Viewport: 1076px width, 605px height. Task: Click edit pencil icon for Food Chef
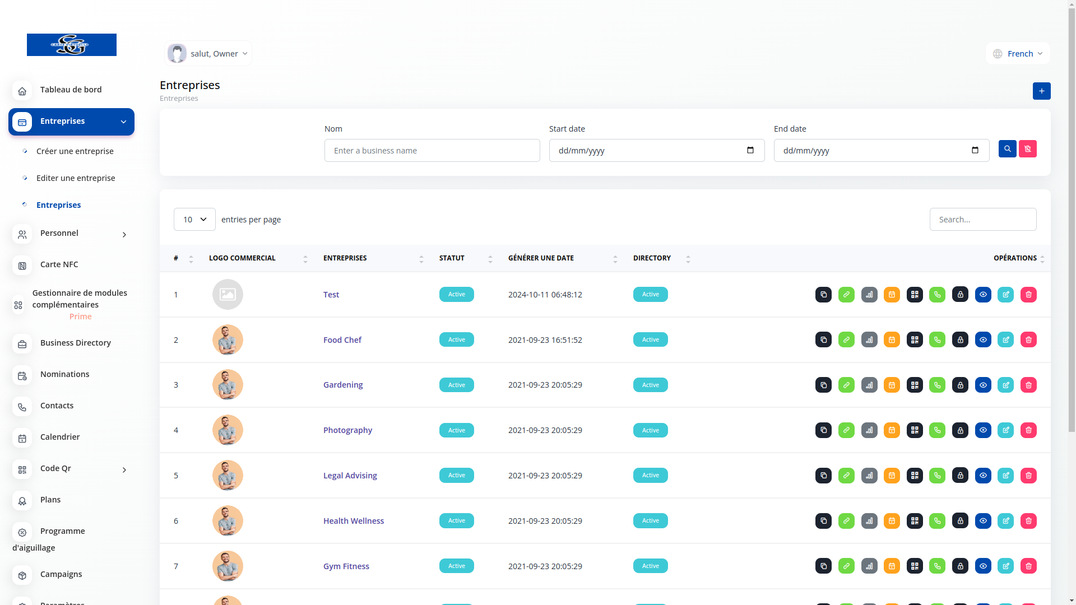(1005, 340)
